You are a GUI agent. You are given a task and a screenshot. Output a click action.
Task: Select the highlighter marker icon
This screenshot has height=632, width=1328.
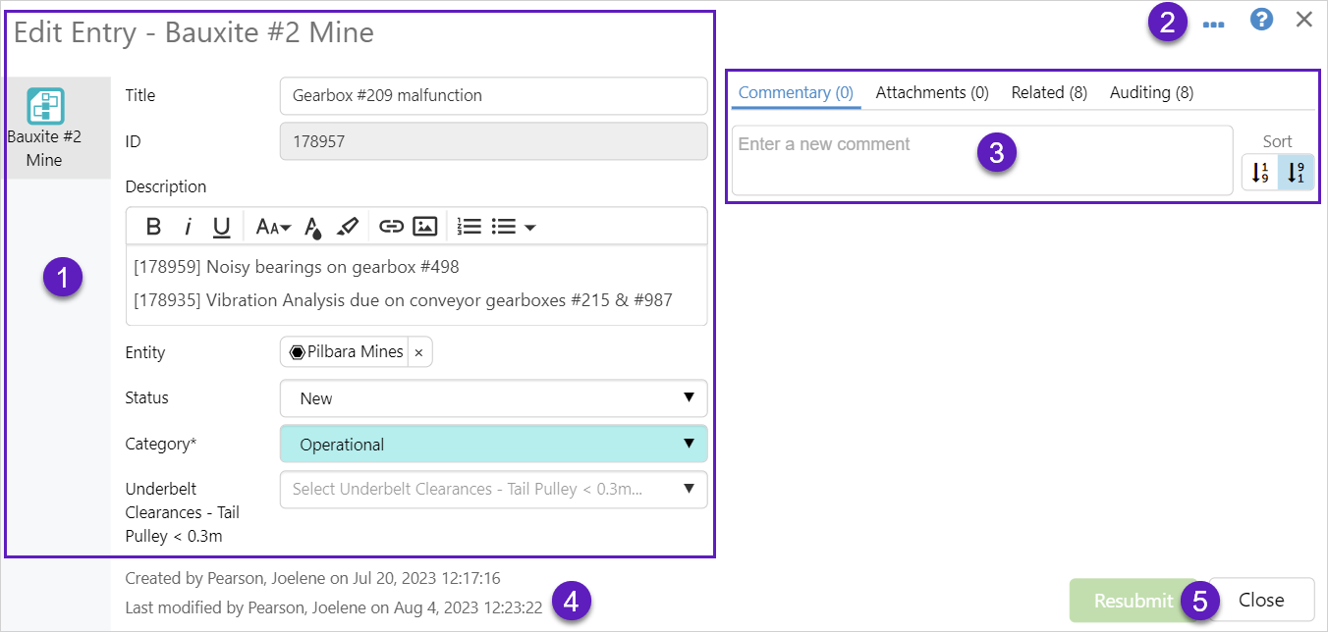click(347, 227)
